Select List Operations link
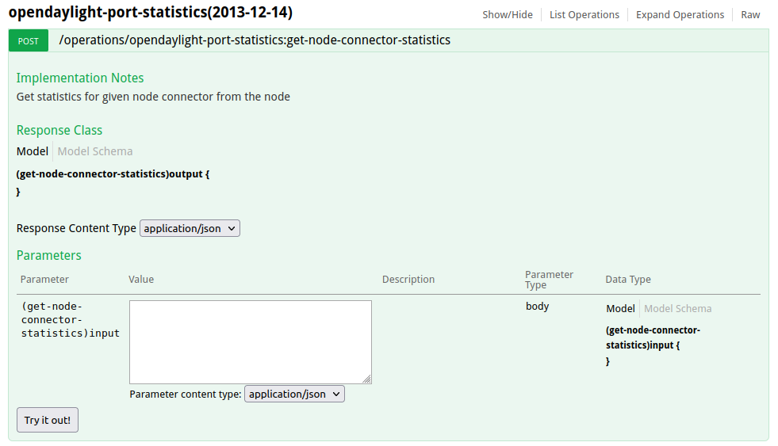 584,15
